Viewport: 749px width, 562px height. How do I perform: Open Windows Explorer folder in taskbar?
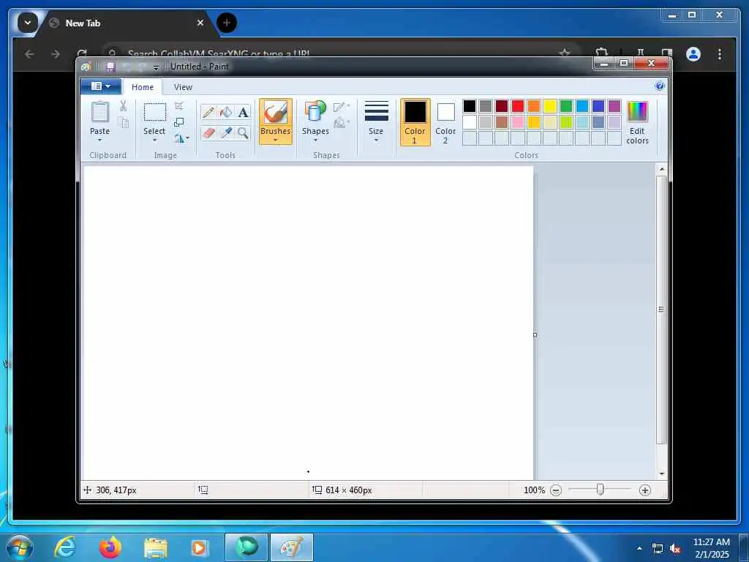click(x=155, y=548)
